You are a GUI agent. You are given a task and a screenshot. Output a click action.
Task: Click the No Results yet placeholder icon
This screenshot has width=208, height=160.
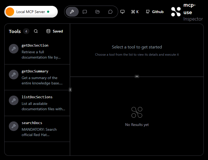coord(137,112)
